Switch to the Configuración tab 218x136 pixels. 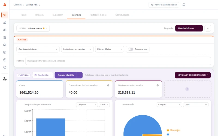coord(122,15)
